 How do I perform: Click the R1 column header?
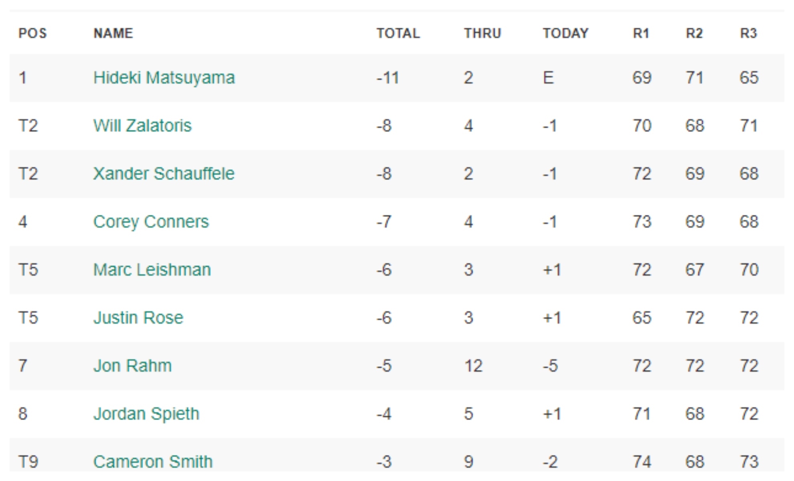click(641, 33)
